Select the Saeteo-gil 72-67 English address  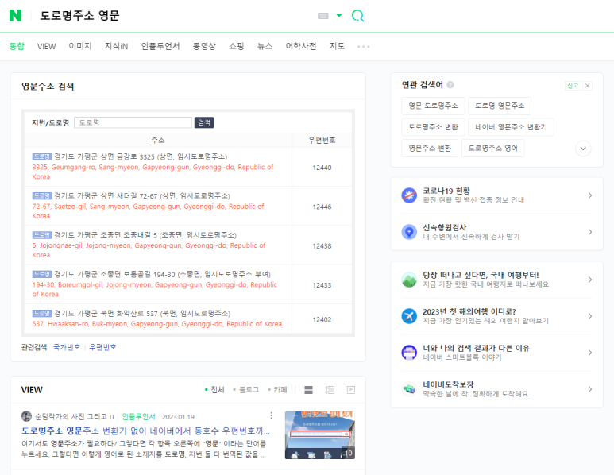click(x=148, y=210)
